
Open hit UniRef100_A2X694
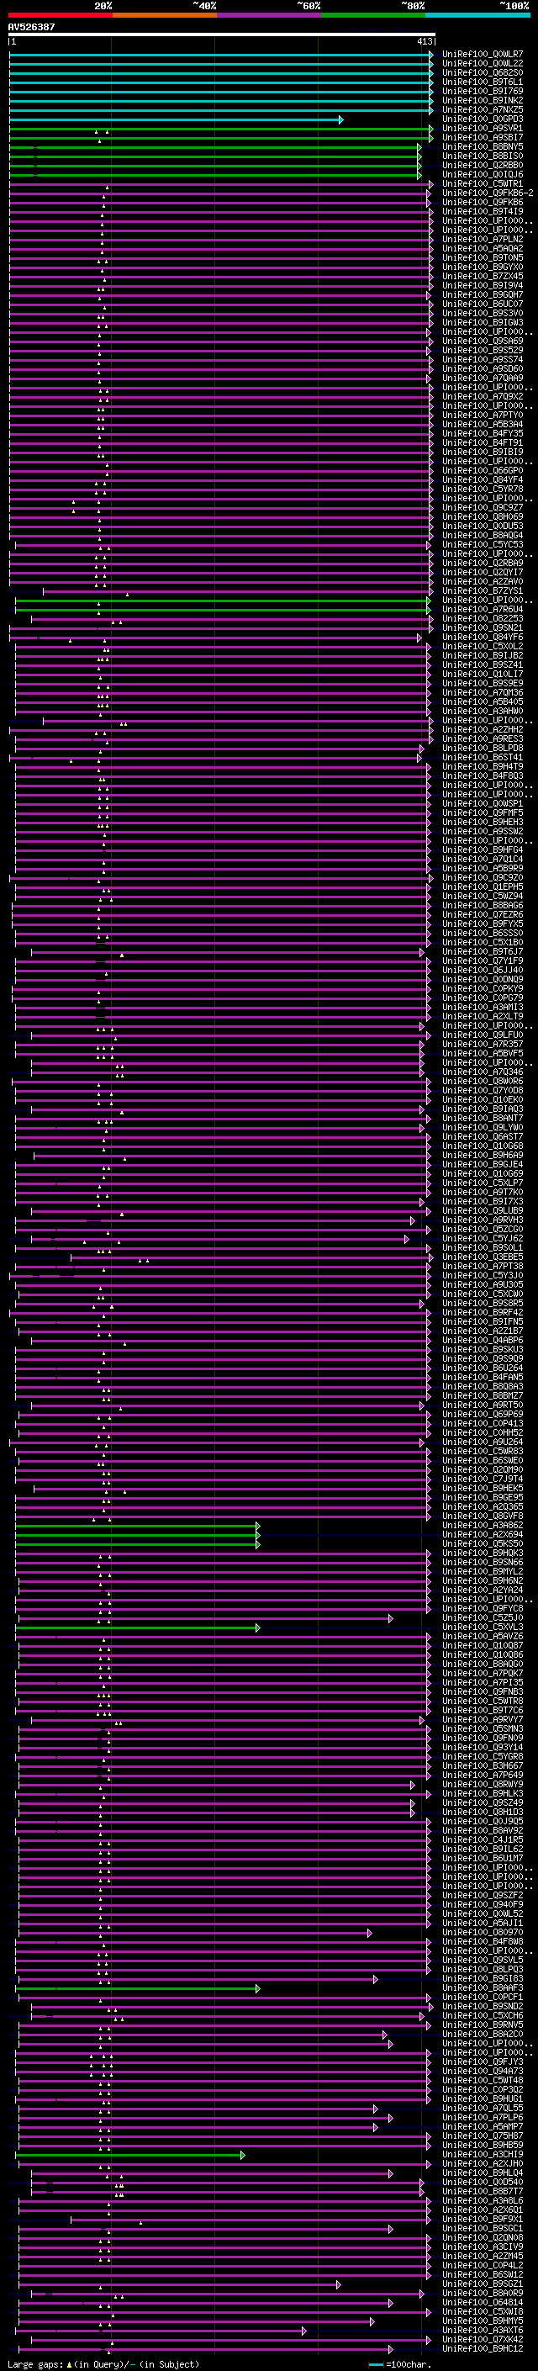(483, 1534)
